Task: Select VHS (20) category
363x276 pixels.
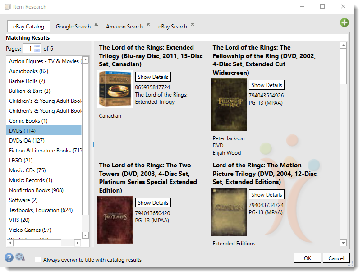Action: 44,220
